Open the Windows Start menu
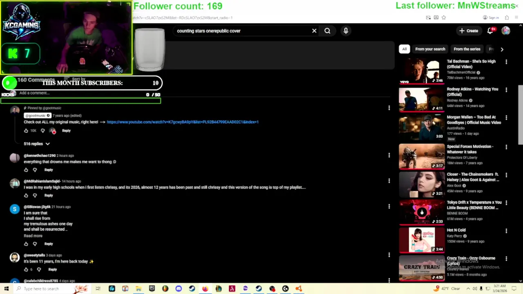Image resolution: width=523 pixels, height=294 pixels. (x=7, y=289)
